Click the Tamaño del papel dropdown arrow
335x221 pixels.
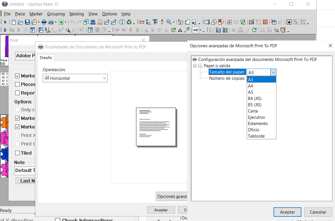pos(273,72)
